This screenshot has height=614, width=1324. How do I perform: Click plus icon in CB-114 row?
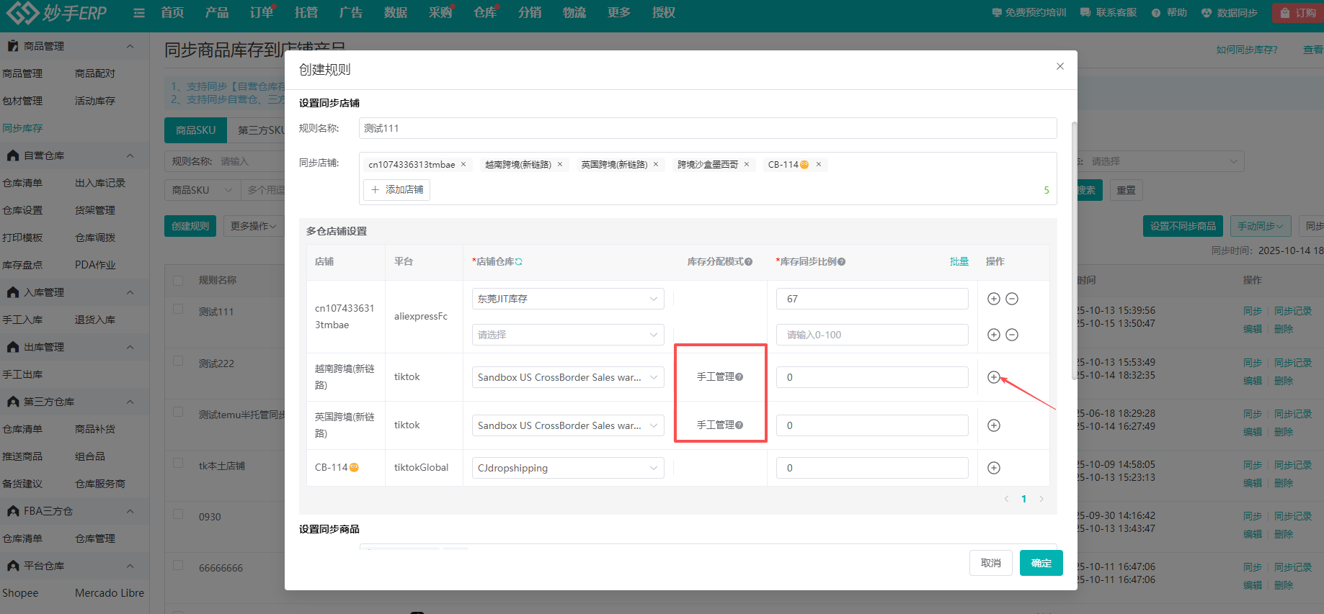(x=993, y=468)
